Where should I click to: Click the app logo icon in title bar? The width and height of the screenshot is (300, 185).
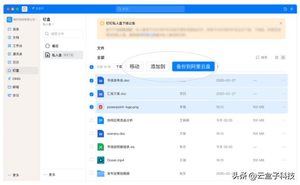point(25,9)
